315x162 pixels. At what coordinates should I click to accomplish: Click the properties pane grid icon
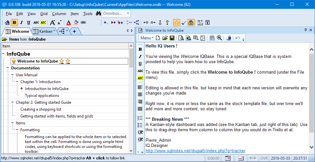[x=200, y=23]
